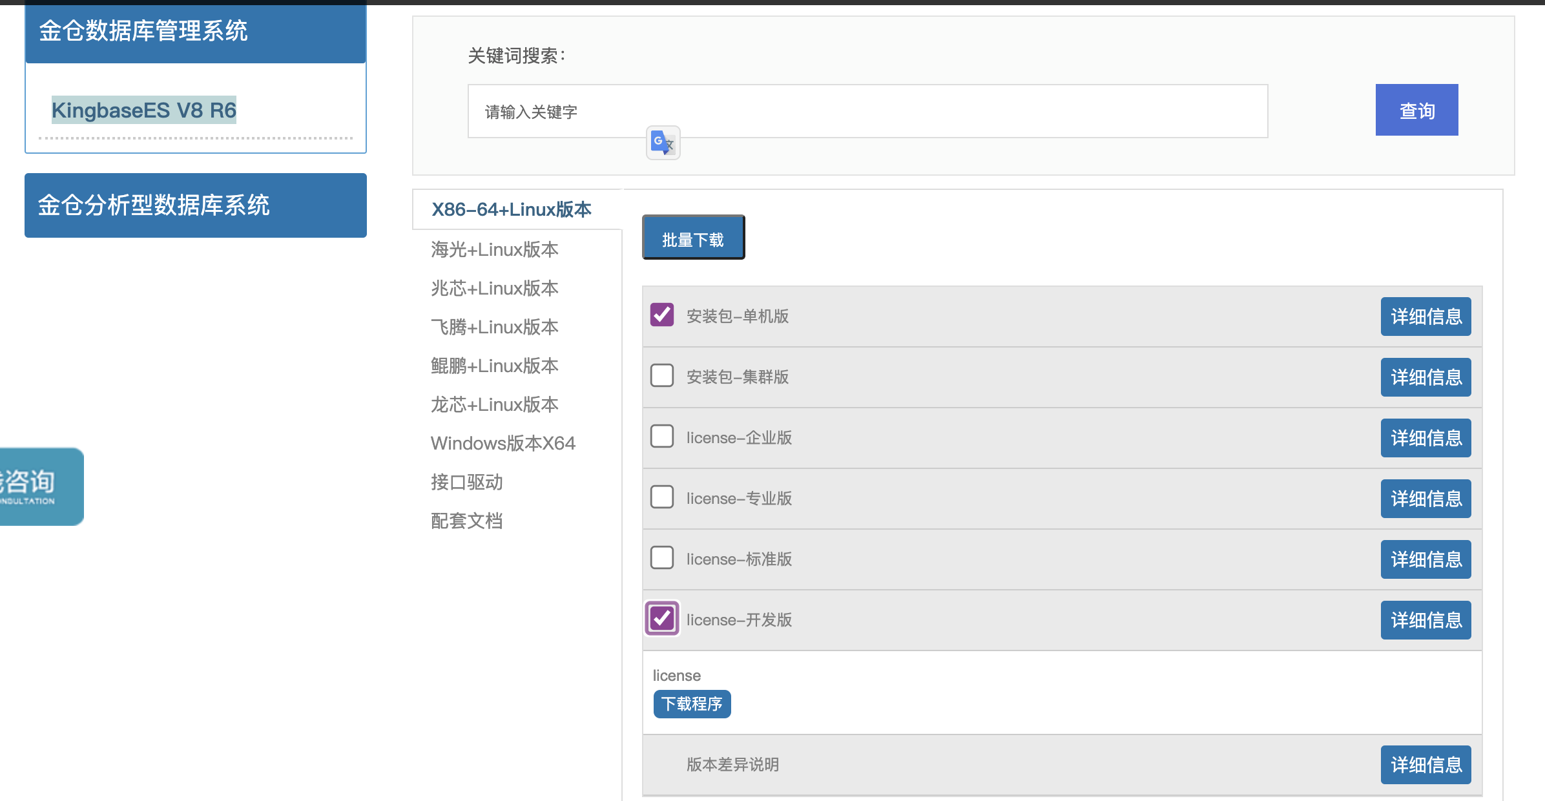Click the 查询 search button
Viewport: 1545px width, 801px height.
(x=1416, y=110)
